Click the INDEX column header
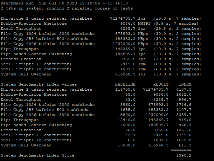This screenshot has width=214, height=161. coord(185,84)
